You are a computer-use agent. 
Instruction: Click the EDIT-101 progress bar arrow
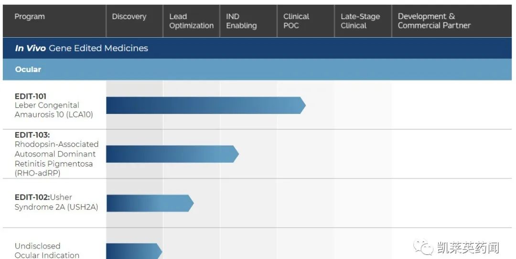pyautogui.click(x=205, y=105)
